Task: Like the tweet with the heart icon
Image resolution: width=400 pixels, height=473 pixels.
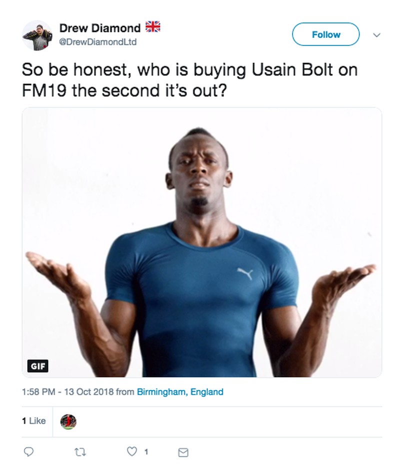Action: (x=132, y=452)
